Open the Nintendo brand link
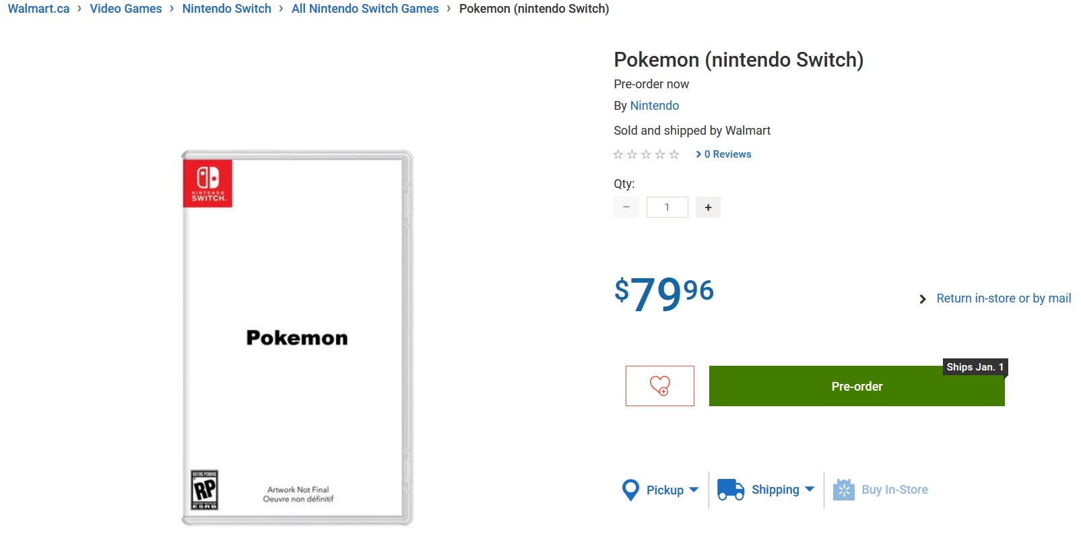The width and height of the screenshot is (1081, 549). 654,106
